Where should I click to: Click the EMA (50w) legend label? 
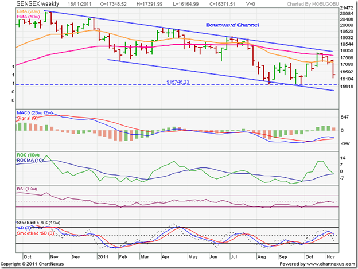point(28,17)
